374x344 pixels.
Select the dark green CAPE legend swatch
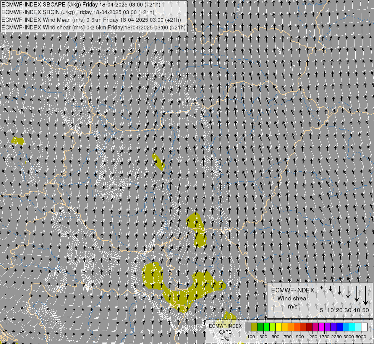260,327
